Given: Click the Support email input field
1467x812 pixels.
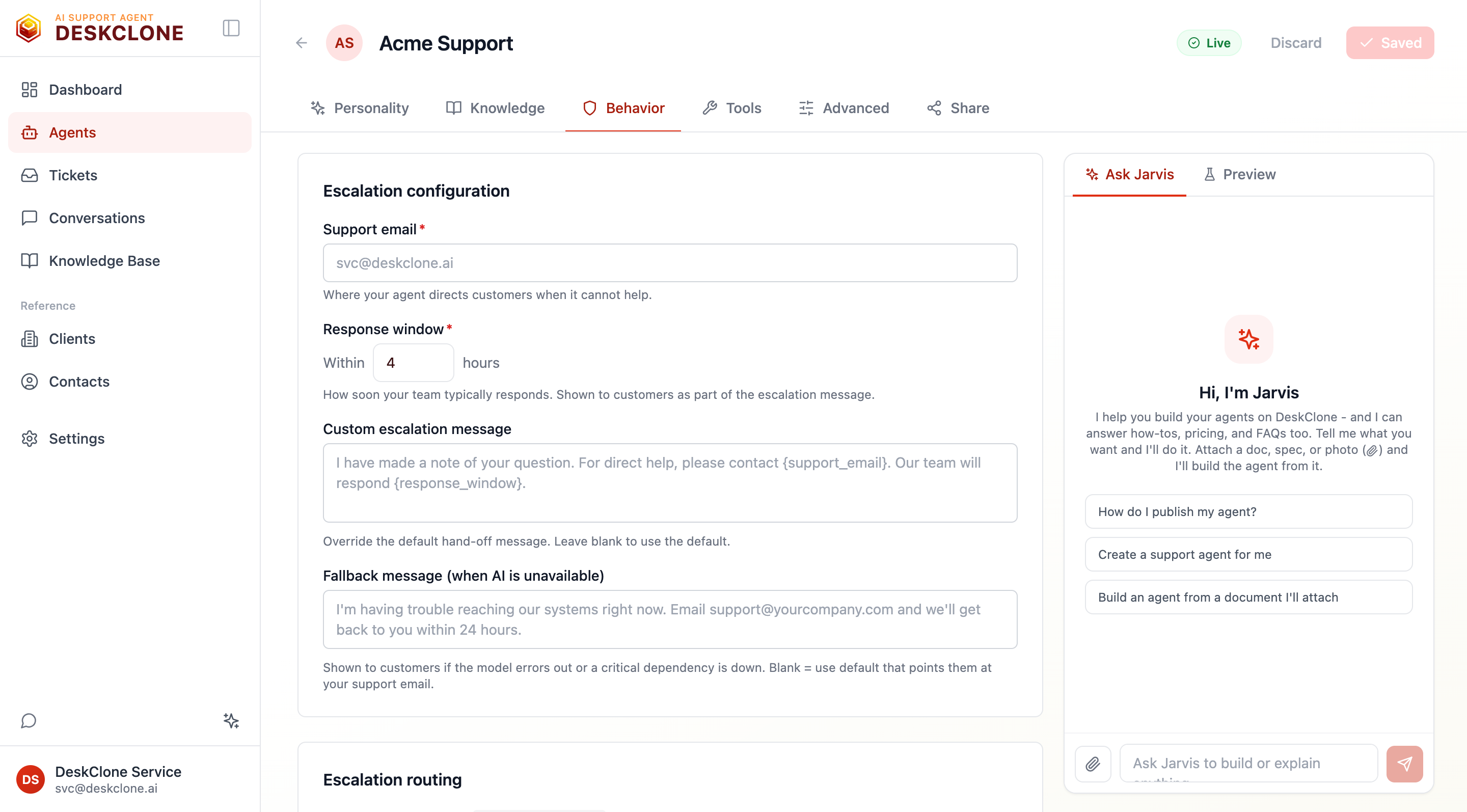Looking at the screenshot, I should pos(670,263).
